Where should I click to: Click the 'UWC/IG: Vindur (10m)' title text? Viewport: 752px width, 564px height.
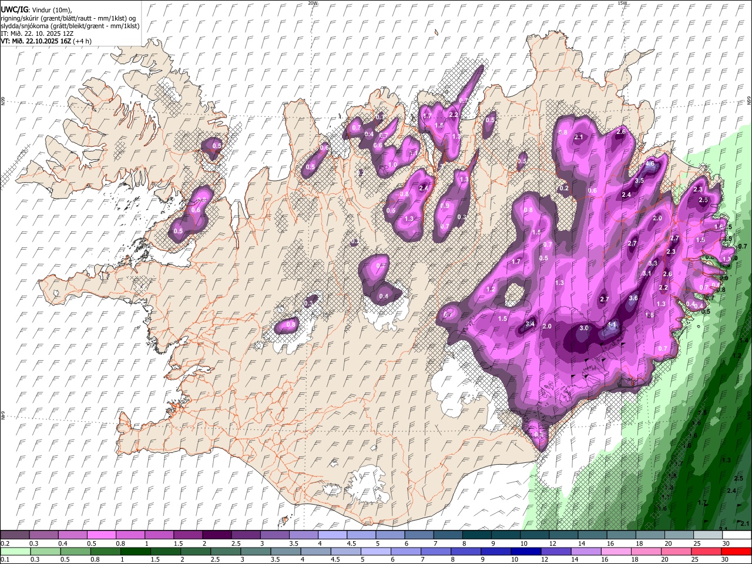[x=36, y=10]
